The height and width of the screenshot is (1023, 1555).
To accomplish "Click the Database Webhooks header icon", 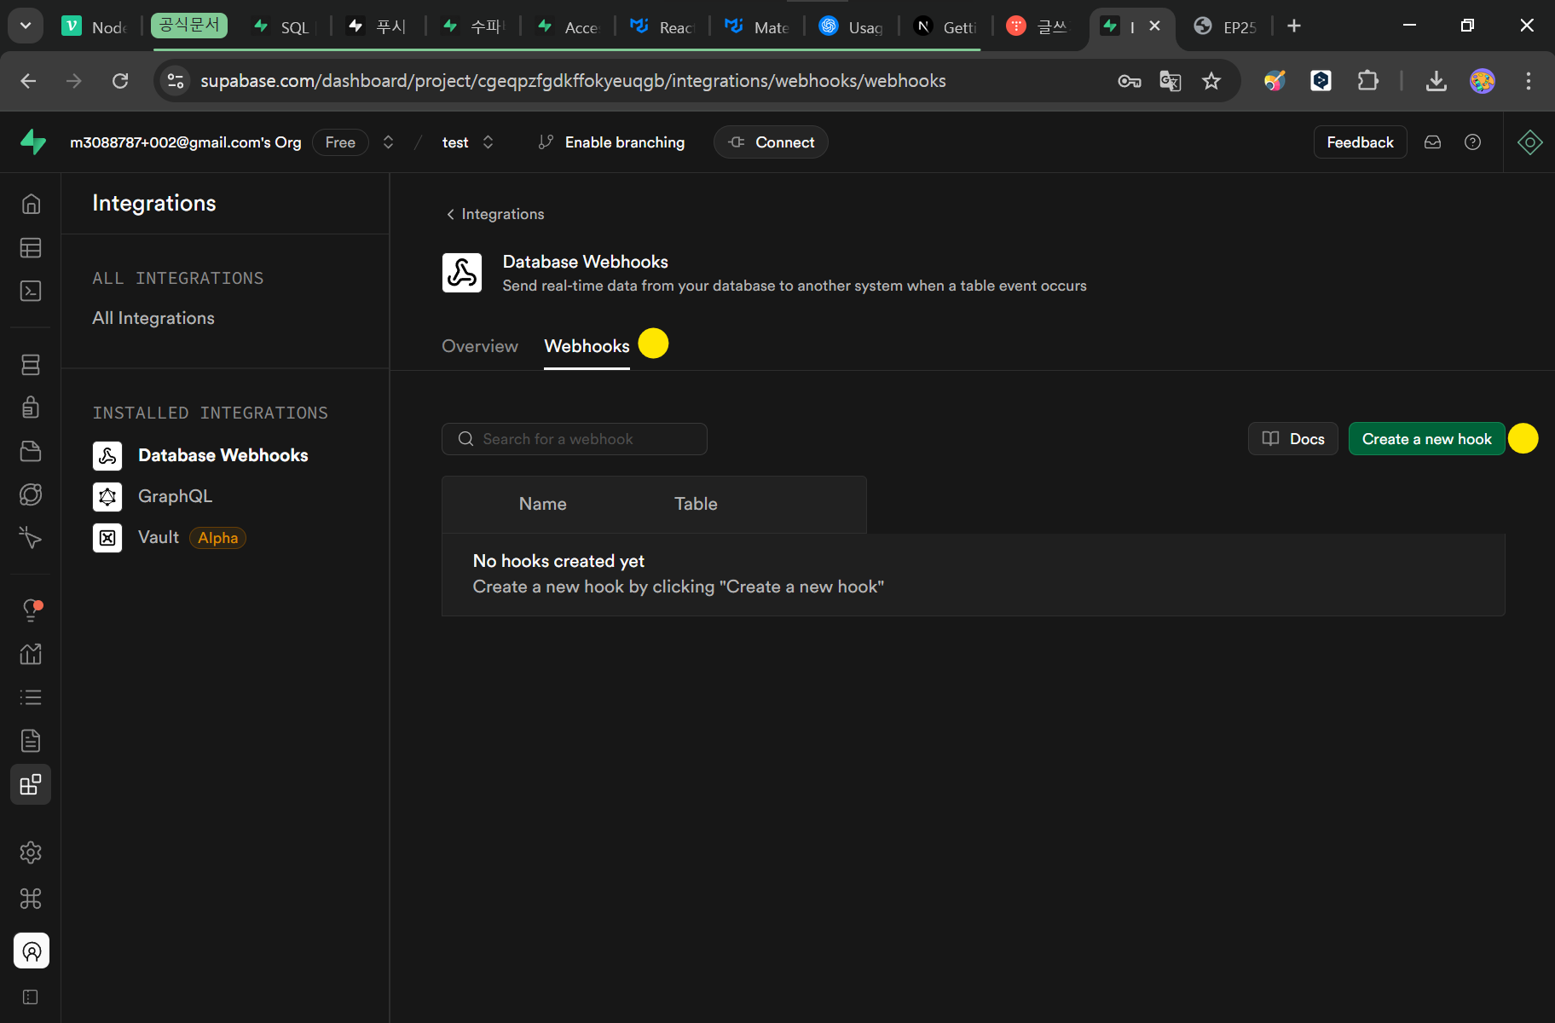I will [x=462, y=273].
